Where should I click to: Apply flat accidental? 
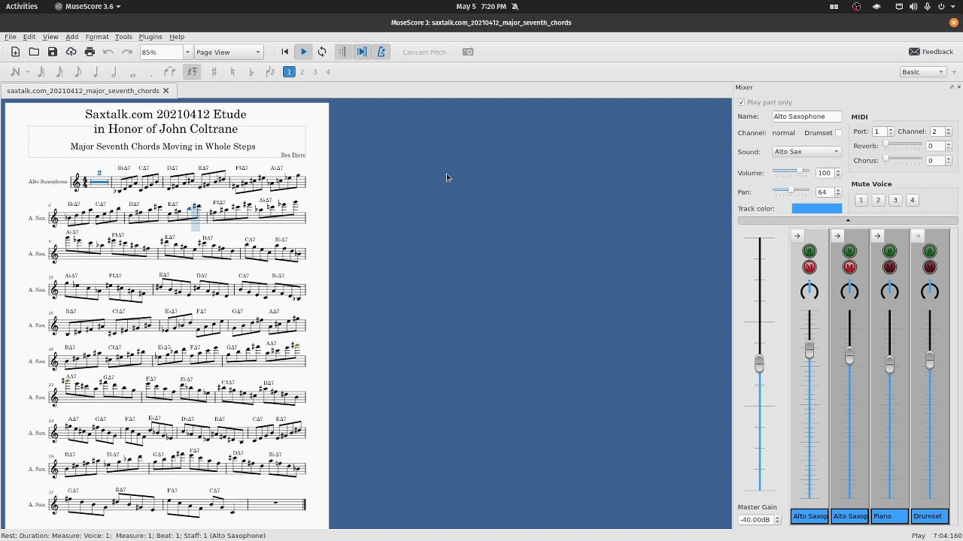pyautogui.click(x=251, y=72)
